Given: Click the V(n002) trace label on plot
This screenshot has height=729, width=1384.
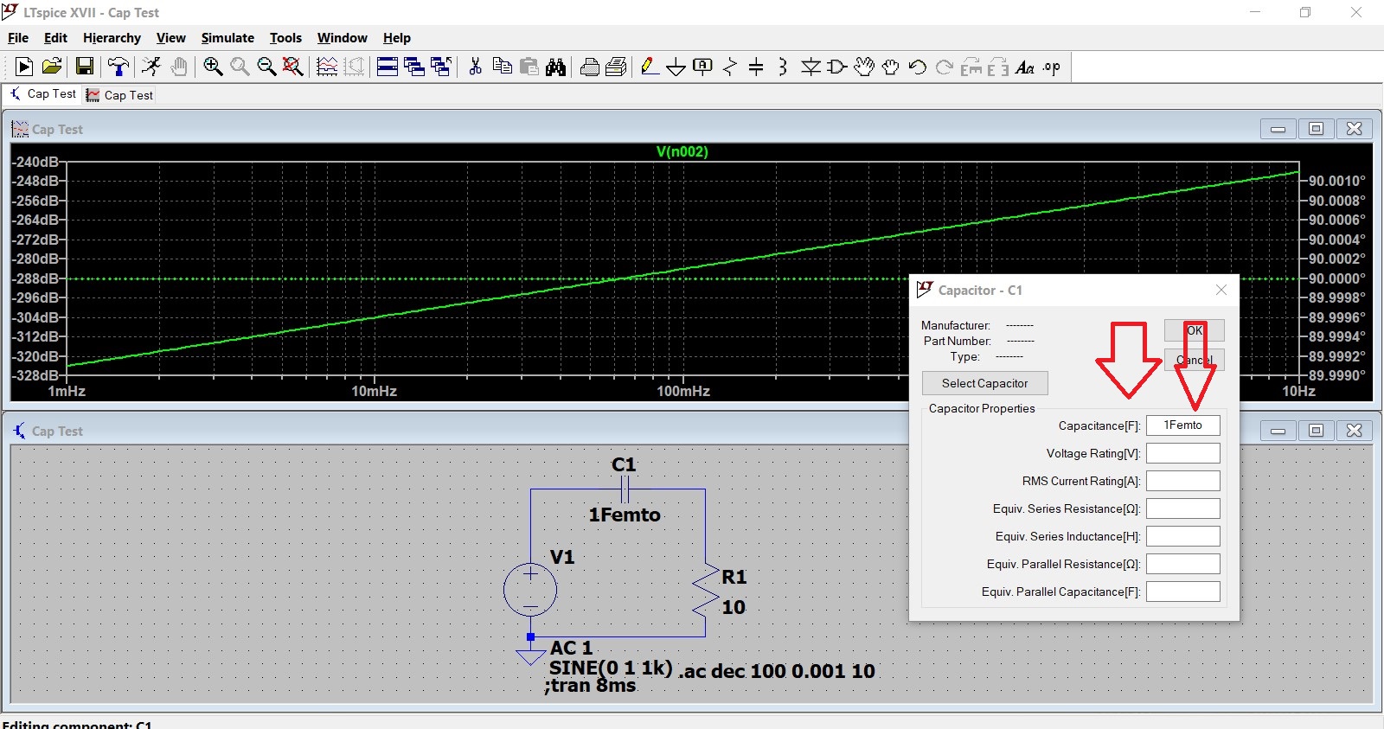Looking at the screenshot, I should 682,151.
